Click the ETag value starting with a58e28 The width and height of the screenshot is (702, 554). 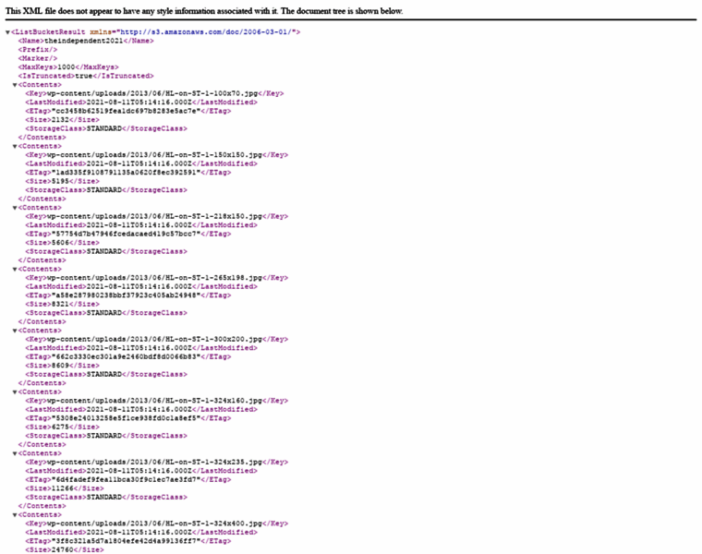126,295
